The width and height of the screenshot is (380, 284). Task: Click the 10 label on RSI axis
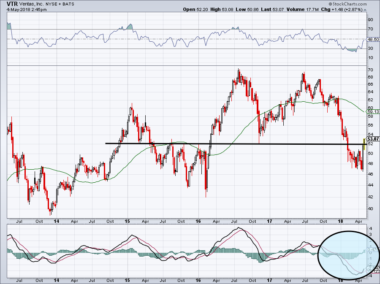[x=370, y=58]
